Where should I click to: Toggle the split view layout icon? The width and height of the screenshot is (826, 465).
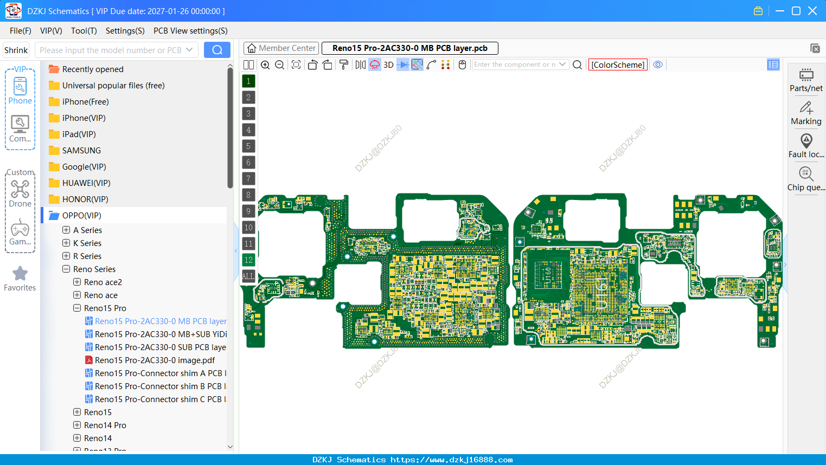tap(248, 64)
